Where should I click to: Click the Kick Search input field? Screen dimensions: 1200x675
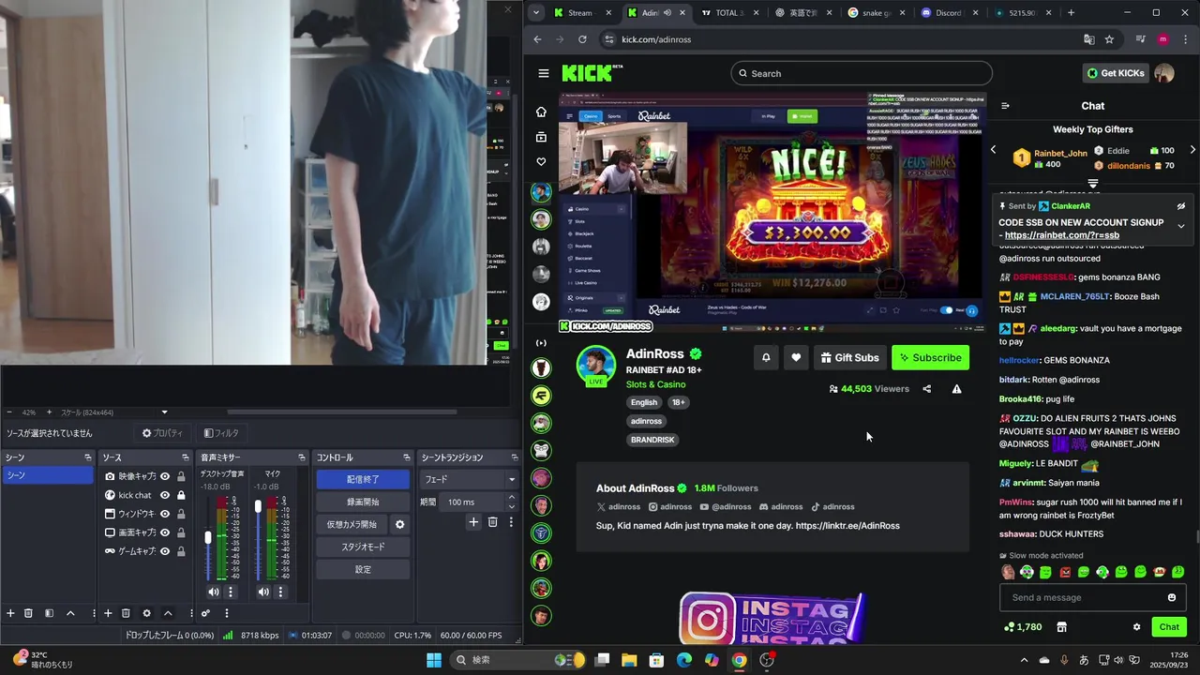click(x=862, y=73)
